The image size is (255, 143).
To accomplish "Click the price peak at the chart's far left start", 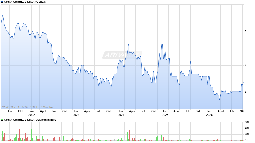I will click(x=3, y=15).
